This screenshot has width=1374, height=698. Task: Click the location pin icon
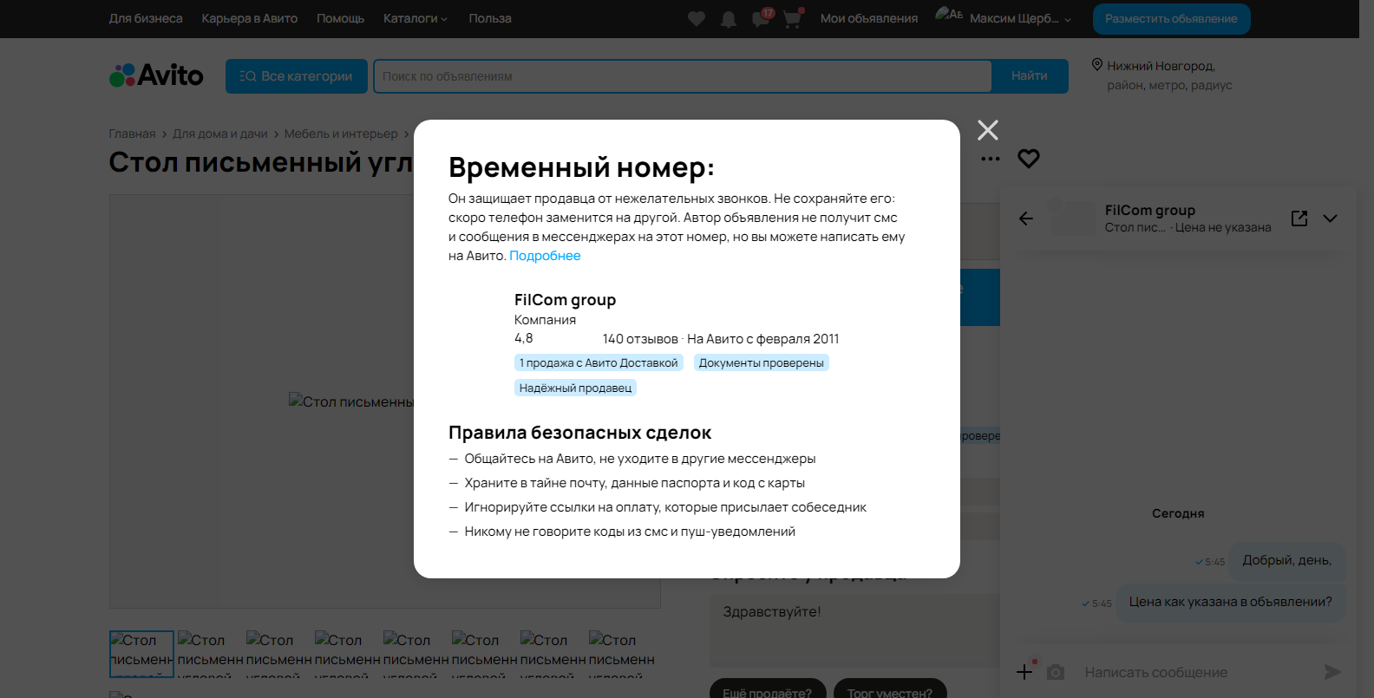coord(1096,65)
